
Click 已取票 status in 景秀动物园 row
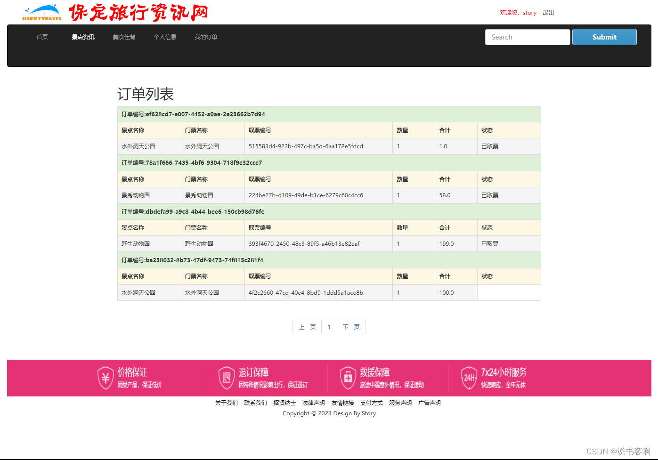(x=490, y=195)
